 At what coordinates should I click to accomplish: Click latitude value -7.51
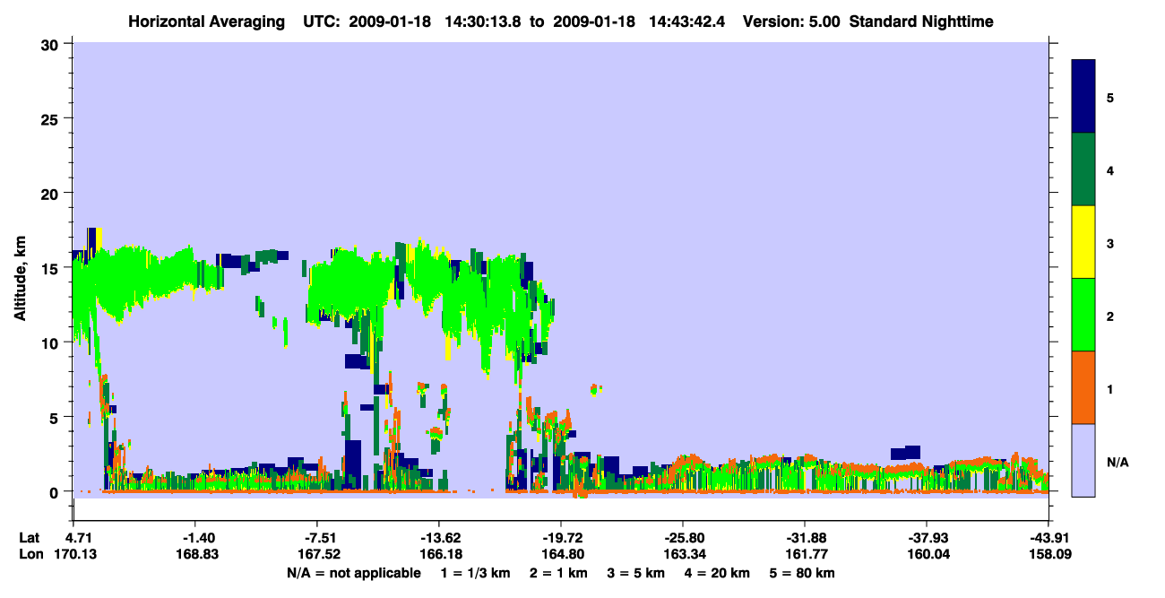317,537
